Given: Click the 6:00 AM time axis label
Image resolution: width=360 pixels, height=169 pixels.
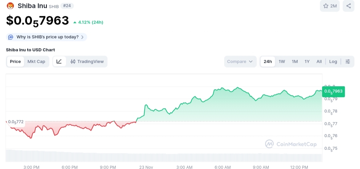Looking at the screenshot, I should pos(223,167).
